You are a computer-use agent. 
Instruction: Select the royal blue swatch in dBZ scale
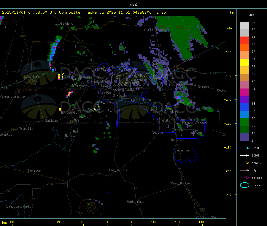(x=244, y=107)
